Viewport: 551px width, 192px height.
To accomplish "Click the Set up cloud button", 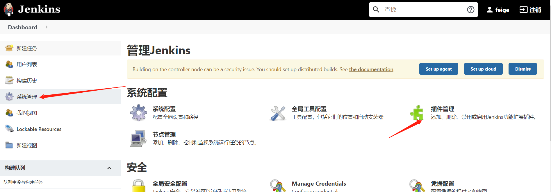I will pos(483,69).
